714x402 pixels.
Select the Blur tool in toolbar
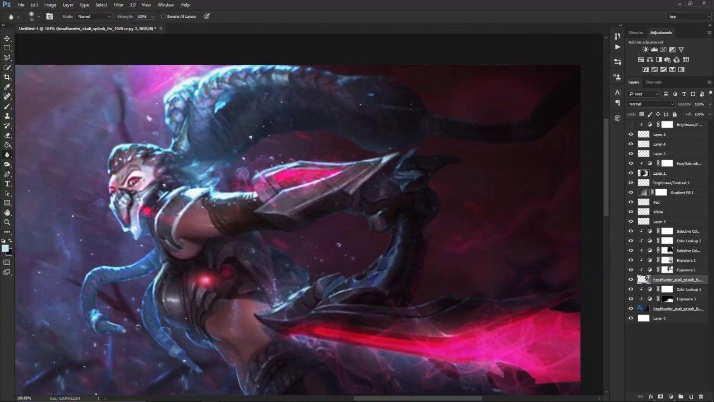7,155
